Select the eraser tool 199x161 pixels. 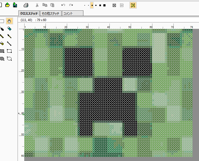[9, 29]
